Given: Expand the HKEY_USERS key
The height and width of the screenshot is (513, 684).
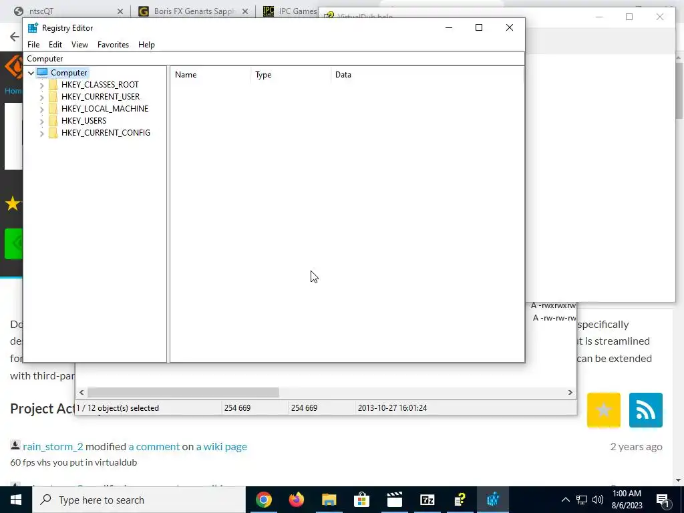Looking at the screenshot, I should click(42, 121).
